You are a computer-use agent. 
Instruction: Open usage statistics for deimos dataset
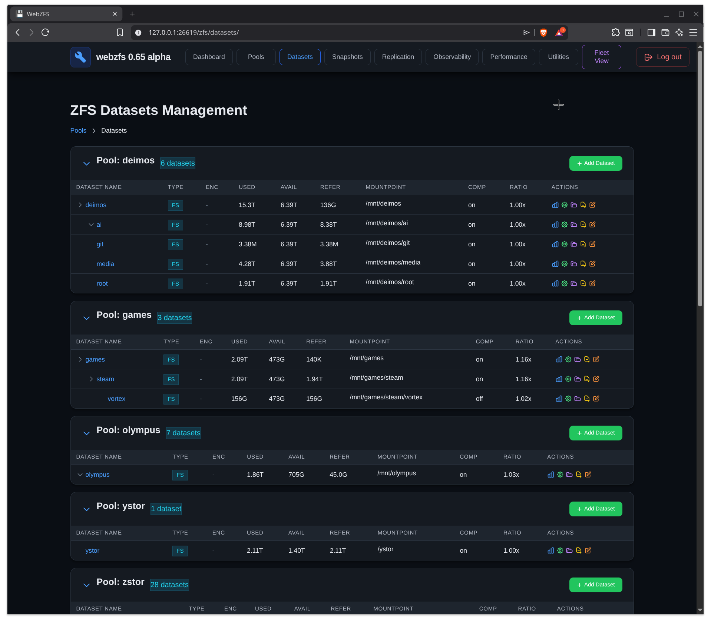(x=555, y=205)
